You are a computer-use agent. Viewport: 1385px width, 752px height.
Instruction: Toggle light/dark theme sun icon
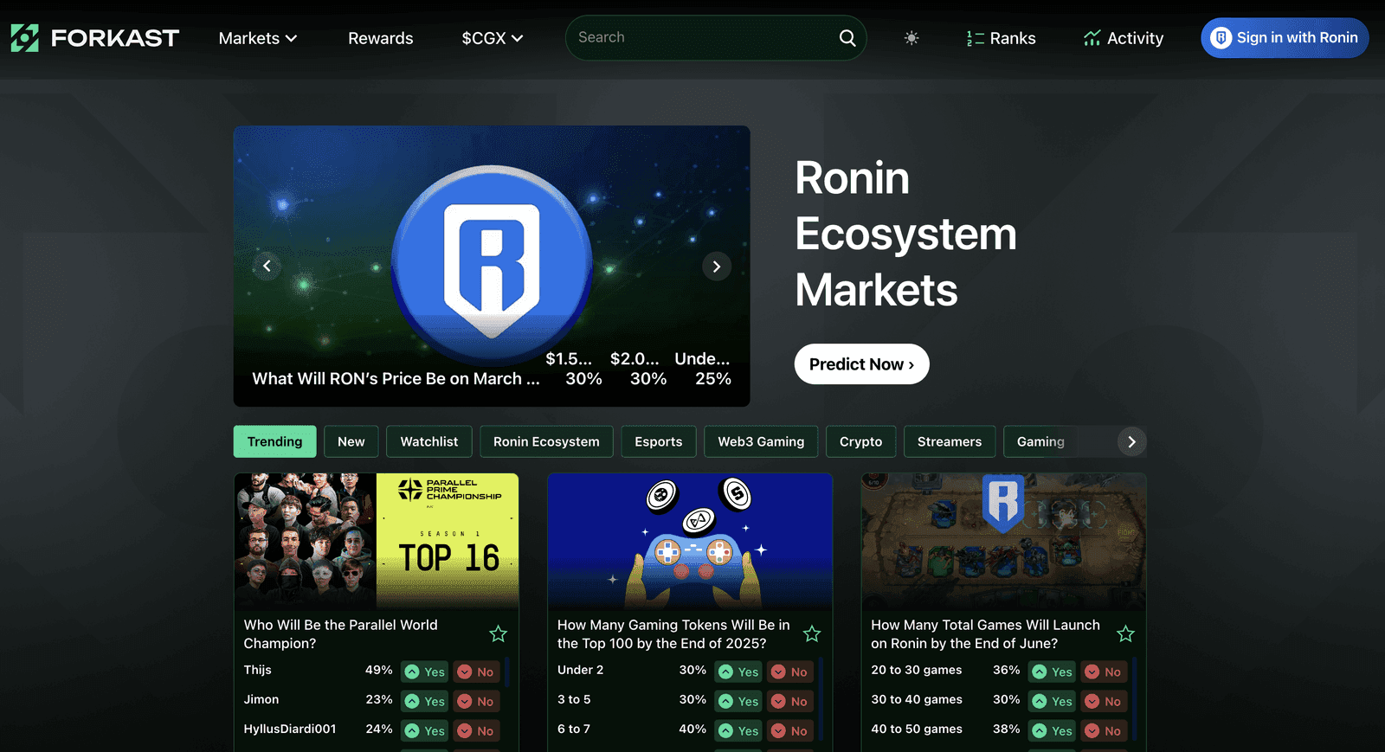click(912, 38)
